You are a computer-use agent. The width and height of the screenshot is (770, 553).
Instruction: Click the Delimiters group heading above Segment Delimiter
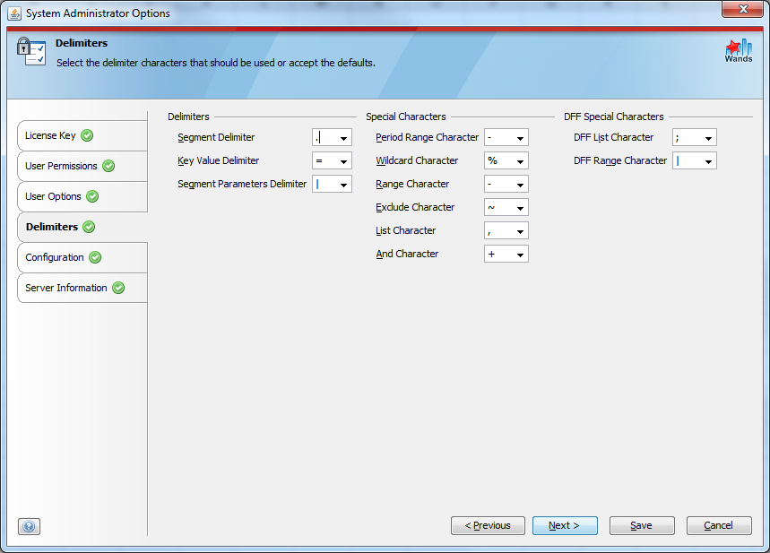pyautogui.click(x=188, y=117)
